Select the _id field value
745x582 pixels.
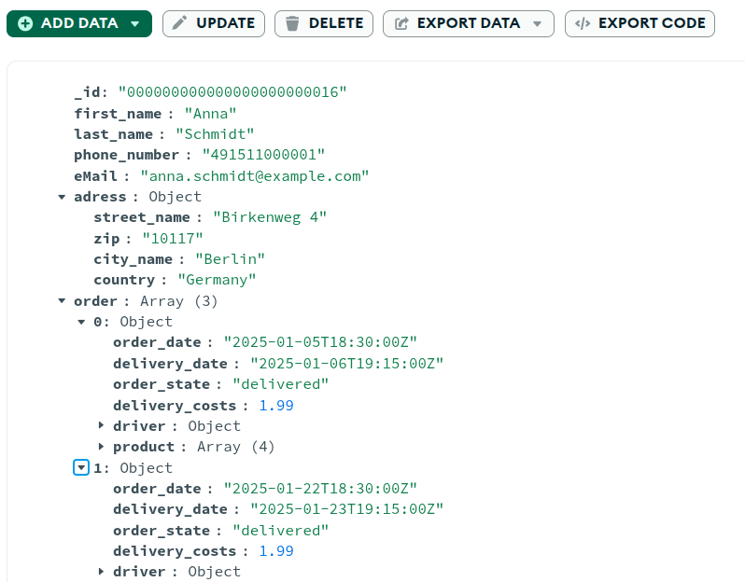click(x=232, y=92)
